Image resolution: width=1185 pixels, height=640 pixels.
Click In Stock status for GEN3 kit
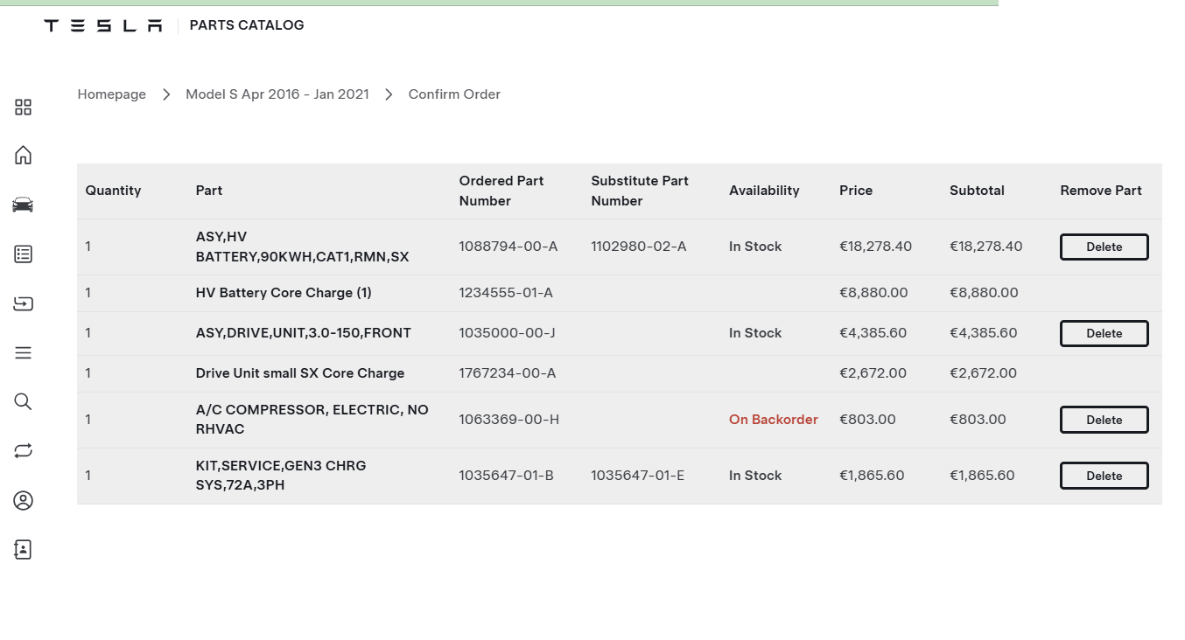[755, 476]
